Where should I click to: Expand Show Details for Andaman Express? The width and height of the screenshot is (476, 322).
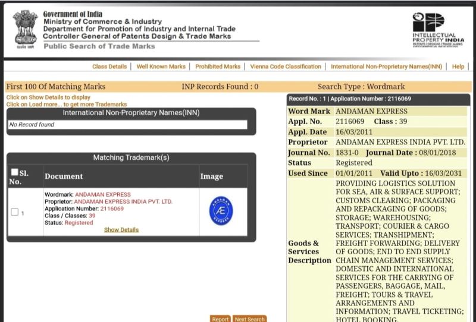pos(121,230)
